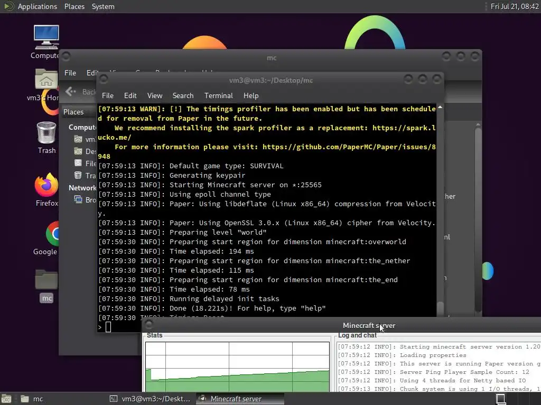541x405 pixels.
Task: Open the Places menu in top panel
Action: click(74, 6)
